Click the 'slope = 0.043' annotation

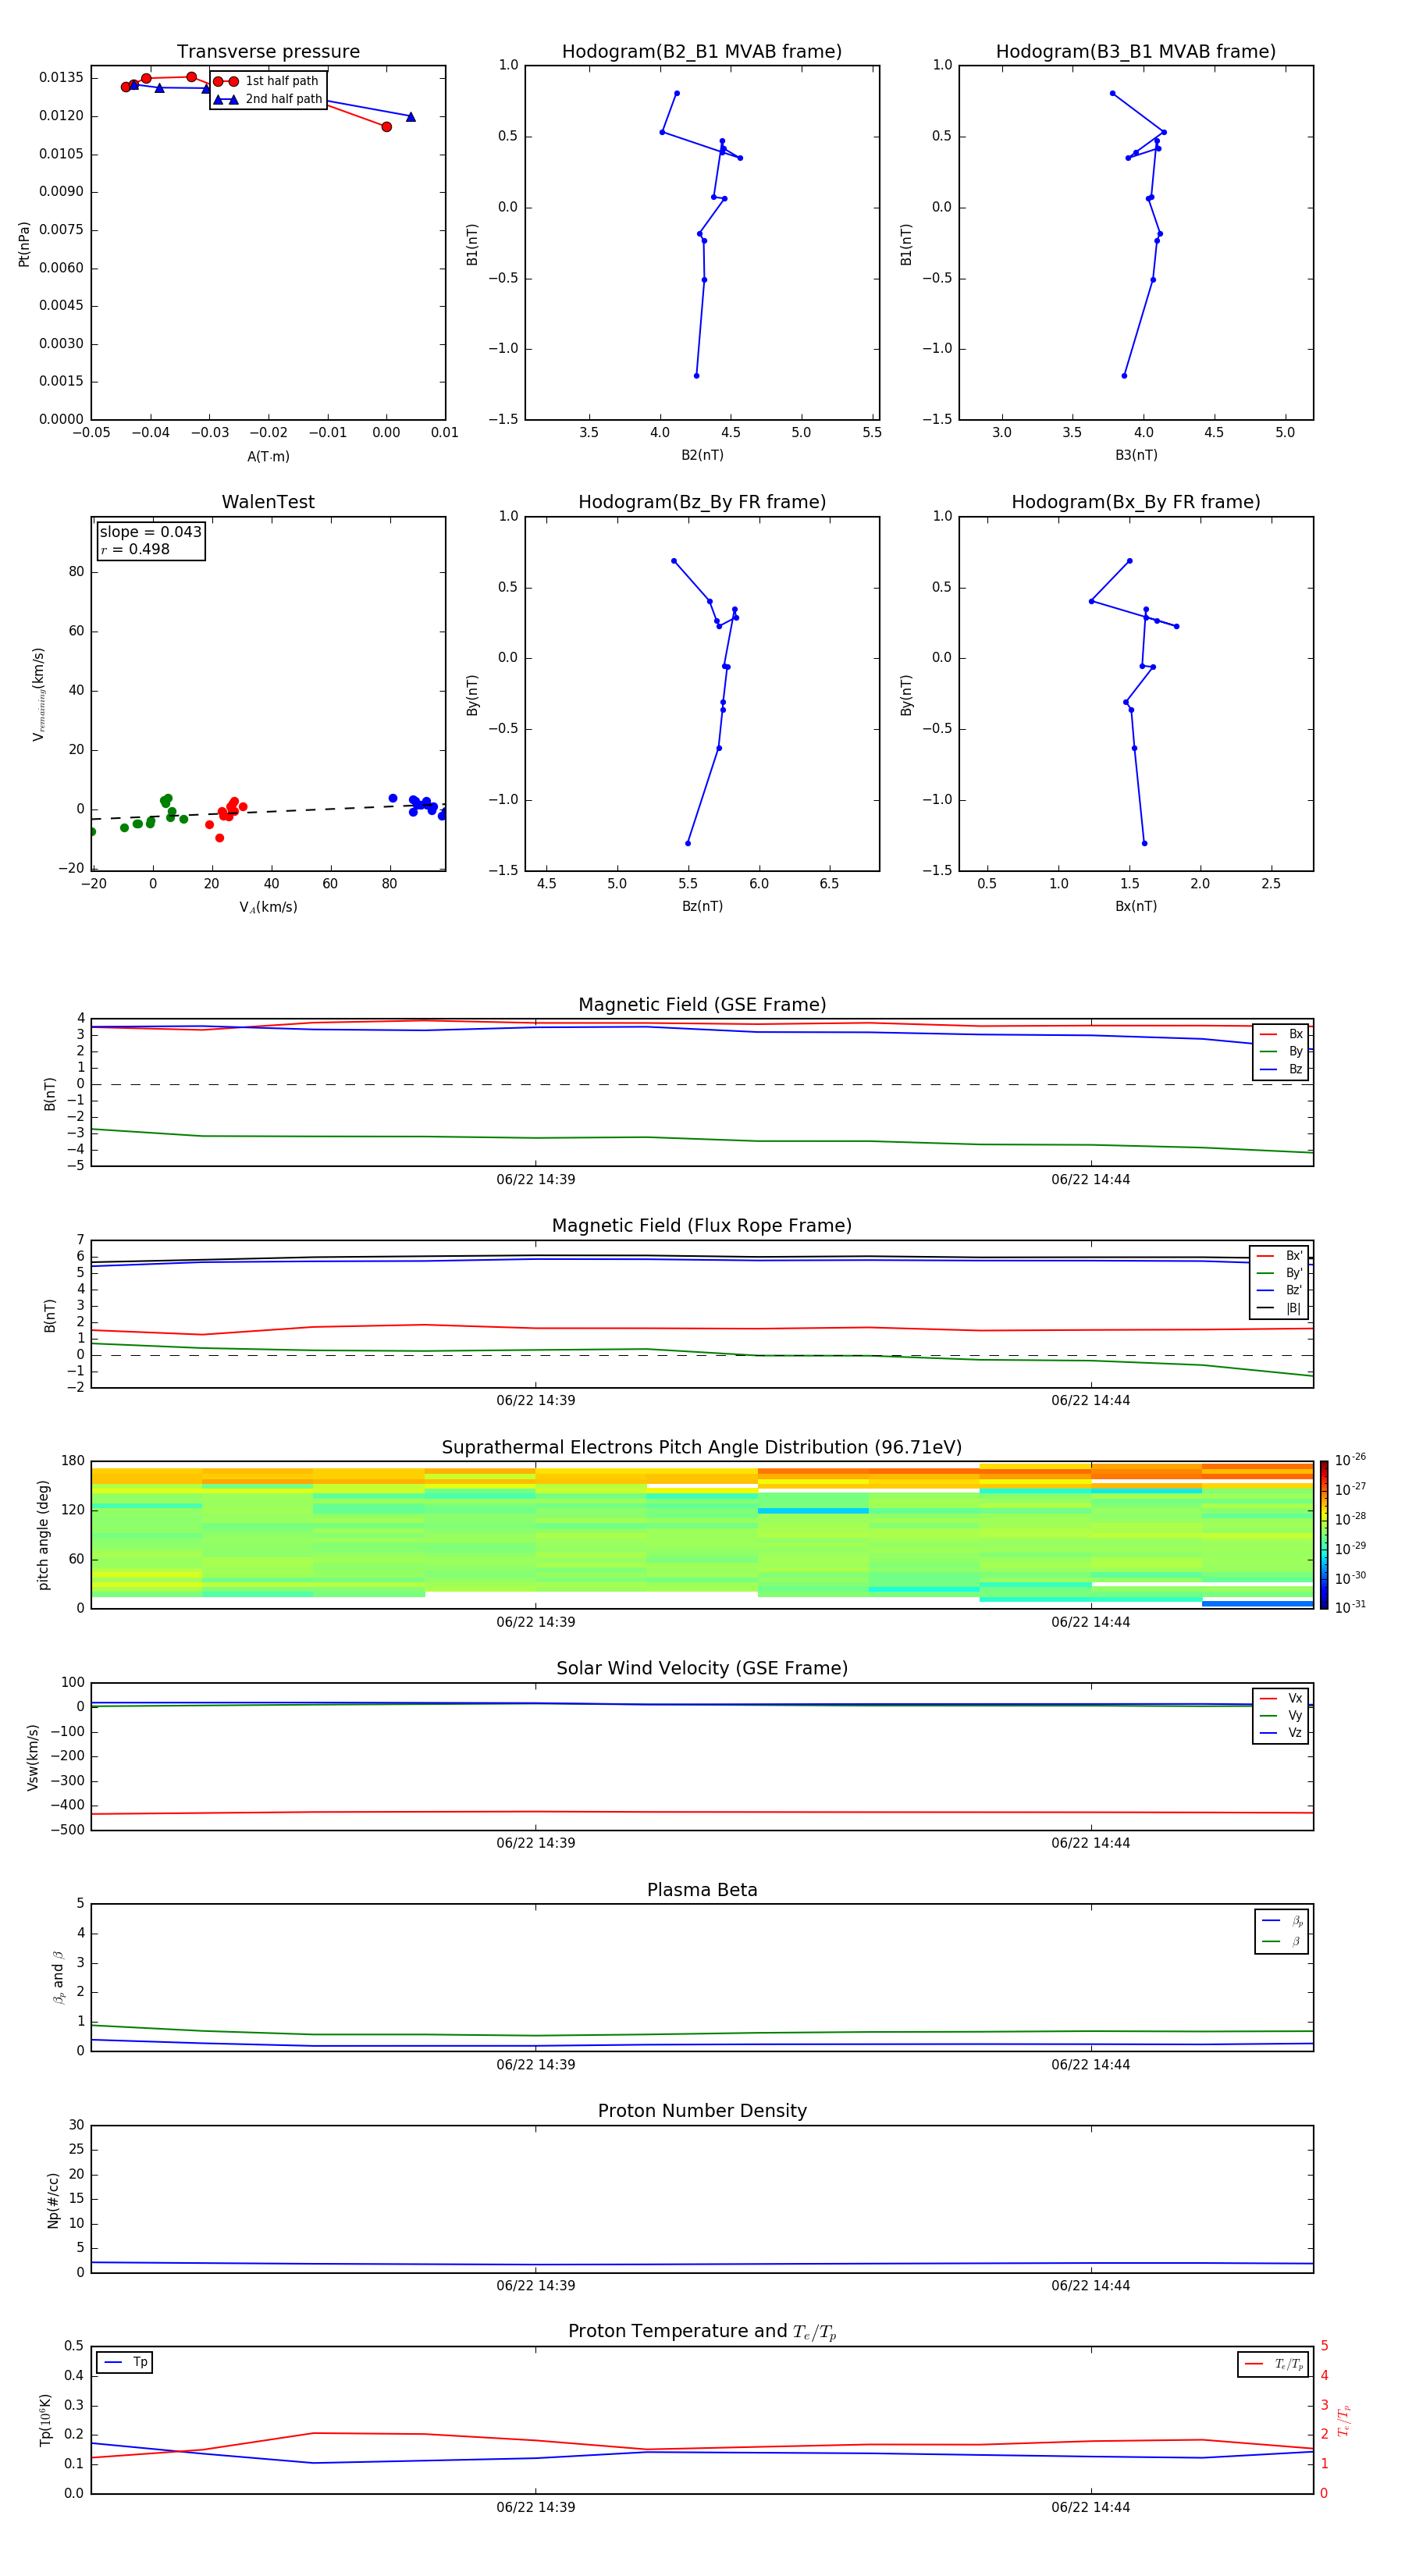[x=150, y=532]
